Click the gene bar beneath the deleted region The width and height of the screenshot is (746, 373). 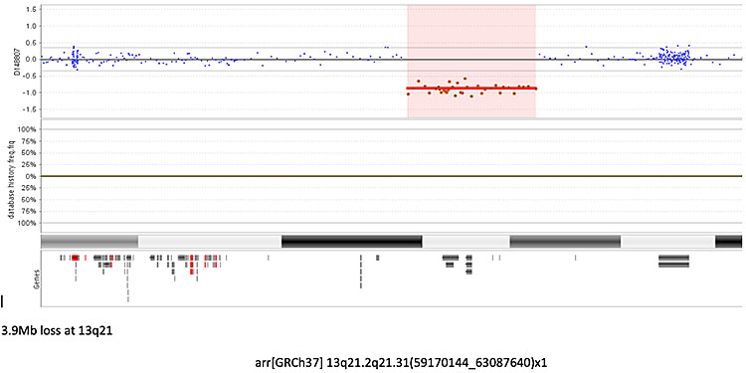click(x=450, y=258)
